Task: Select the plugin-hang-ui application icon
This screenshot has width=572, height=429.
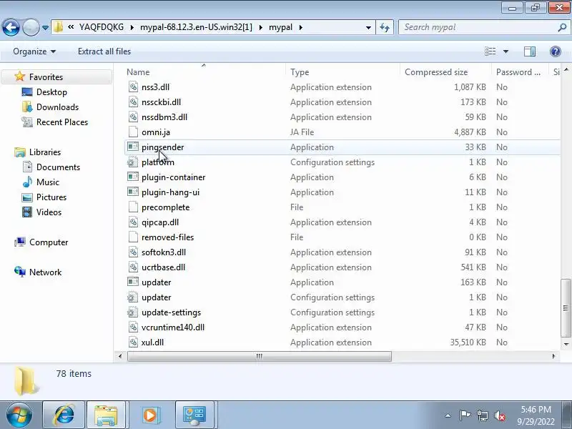Action: point(133,192)
